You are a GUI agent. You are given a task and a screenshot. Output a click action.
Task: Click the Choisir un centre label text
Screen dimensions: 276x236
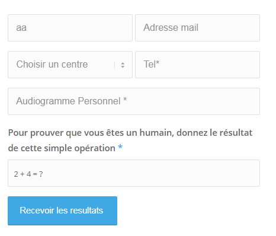(x=52, y=65)
